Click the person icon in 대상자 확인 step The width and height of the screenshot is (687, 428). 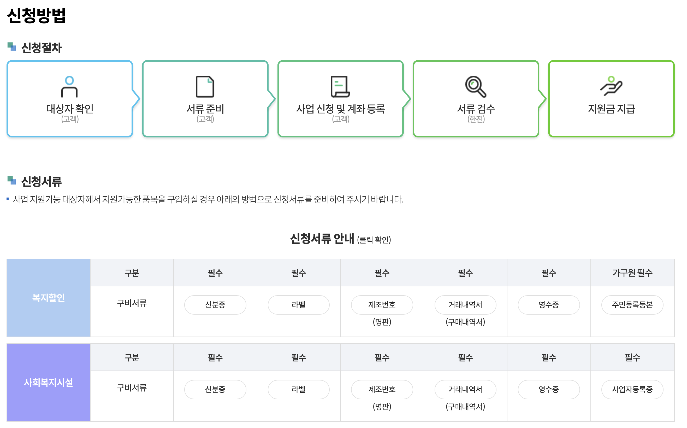69,87
